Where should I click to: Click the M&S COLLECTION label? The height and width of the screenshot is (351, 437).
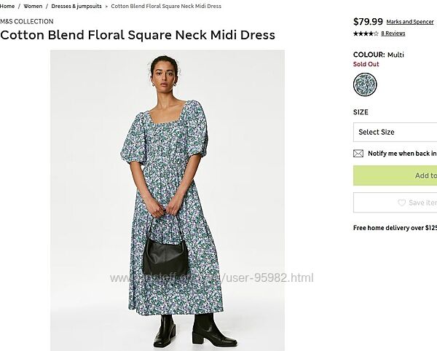pos(26,22)
